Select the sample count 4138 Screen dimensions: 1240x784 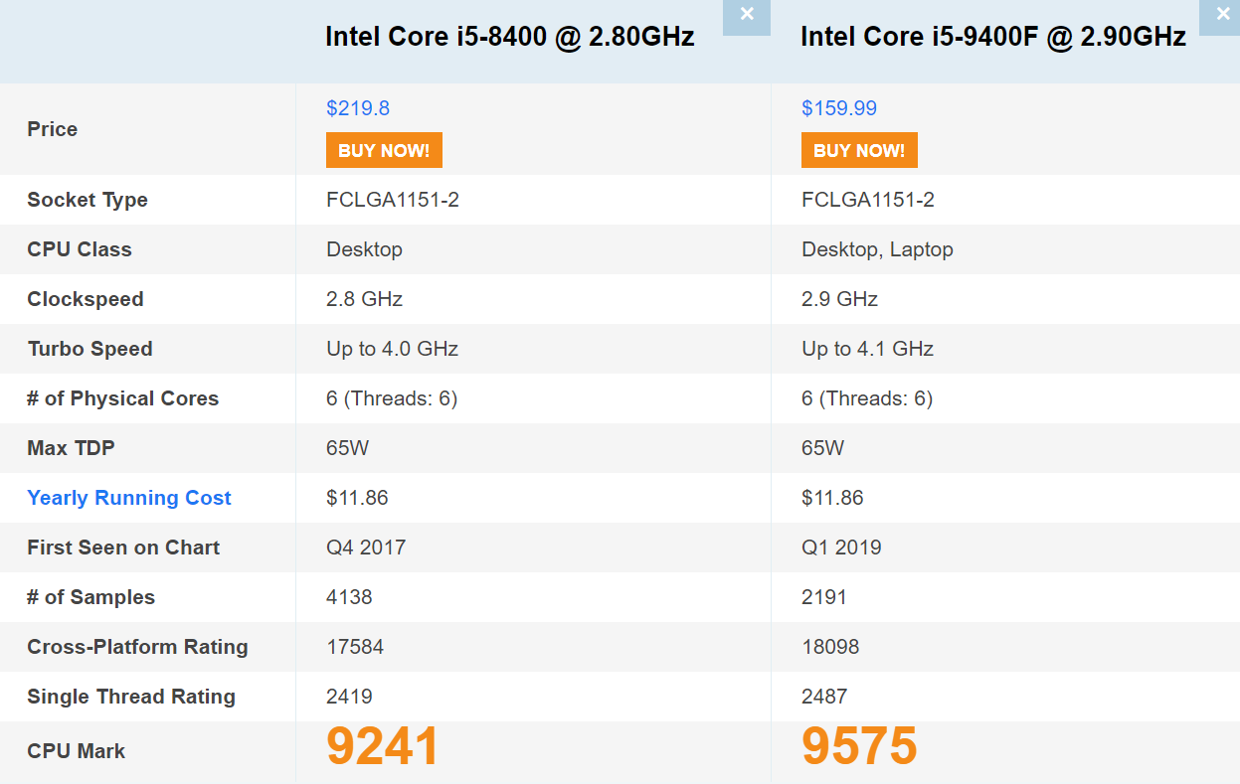[x=349, y=597]
